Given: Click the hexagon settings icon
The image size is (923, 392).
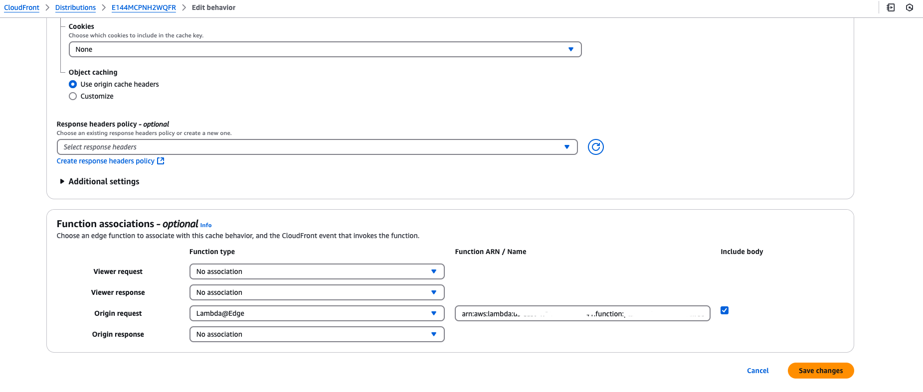Looking at the screenshot, I should [910, 7].
